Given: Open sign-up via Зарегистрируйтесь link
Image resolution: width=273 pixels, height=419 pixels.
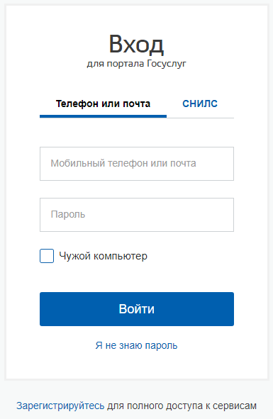Looking at the screenshot, I should click(60, 406).
